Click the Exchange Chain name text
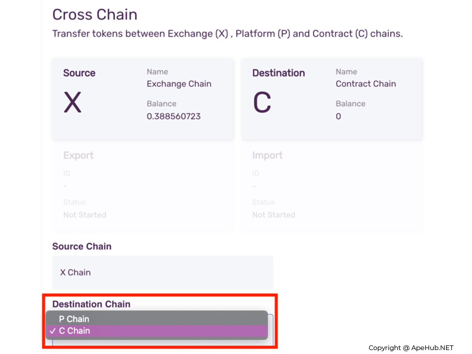 [179, 84]
